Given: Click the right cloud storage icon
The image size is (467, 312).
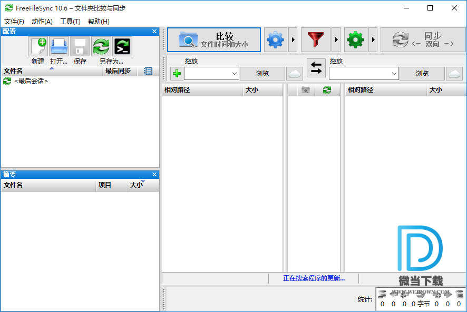Looking at the screenshot, I should pos(454,74).
